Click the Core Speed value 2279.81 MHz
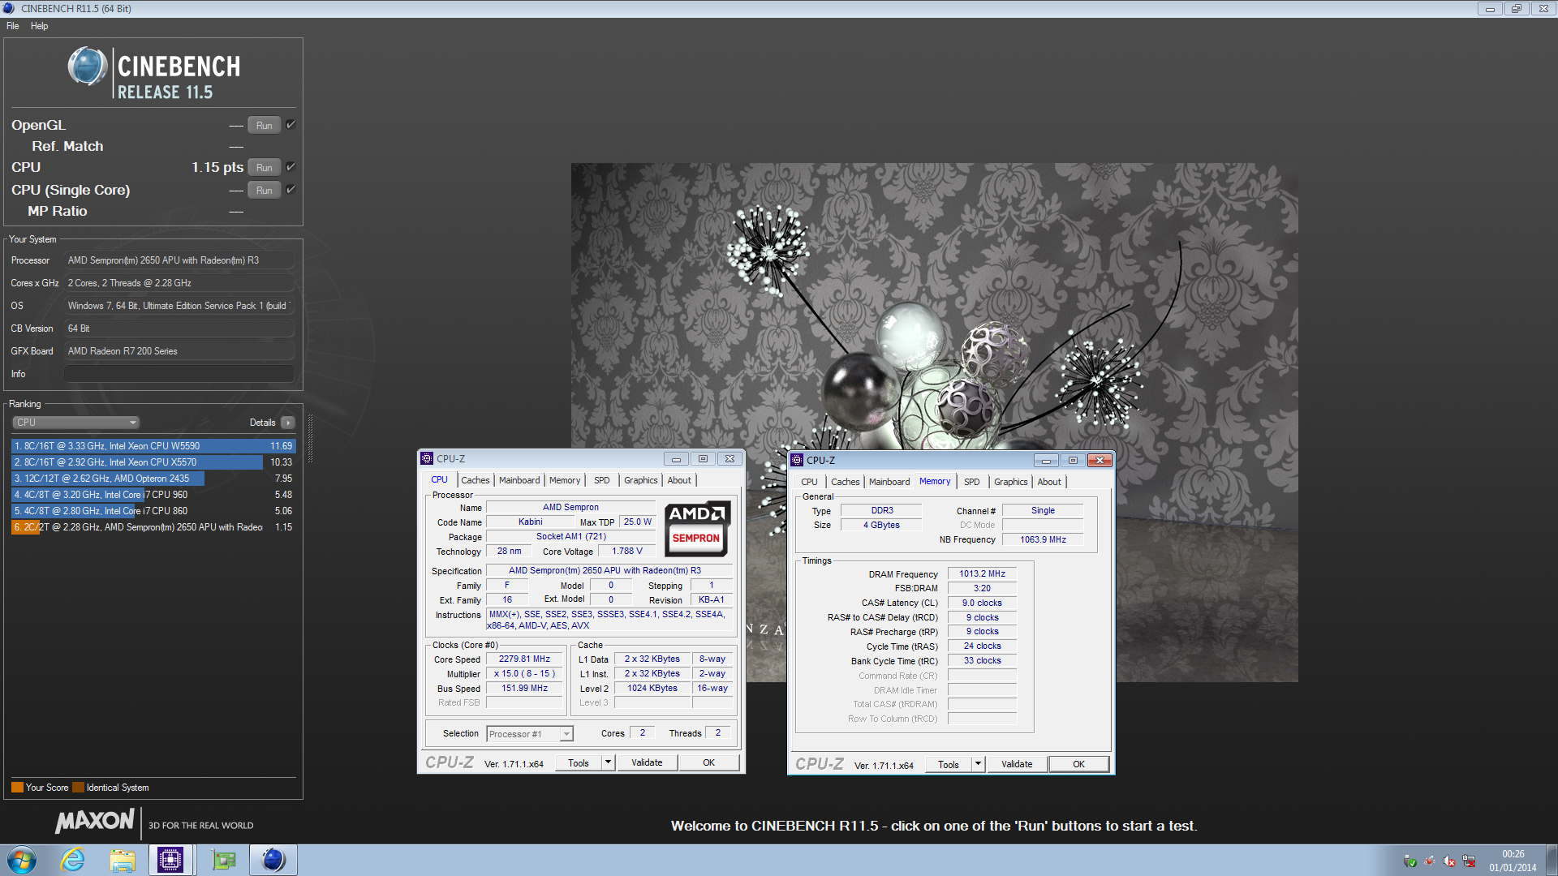Image resolution: width=1558 pixels, height=876 pixels. 524,659
